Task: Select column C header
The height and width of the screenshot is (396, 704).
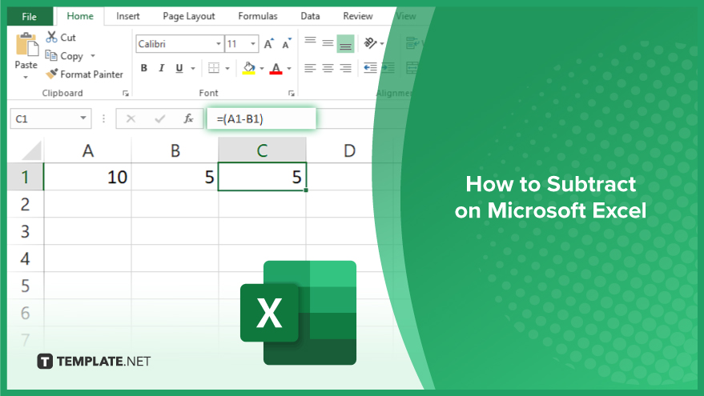Action: point(262,150)
